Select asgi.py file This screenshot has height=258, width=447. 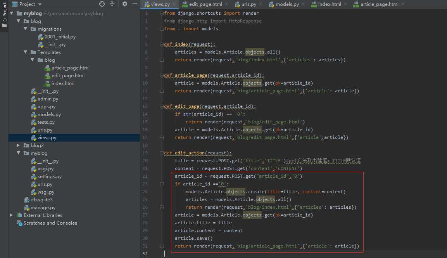(x=45, y=169)
